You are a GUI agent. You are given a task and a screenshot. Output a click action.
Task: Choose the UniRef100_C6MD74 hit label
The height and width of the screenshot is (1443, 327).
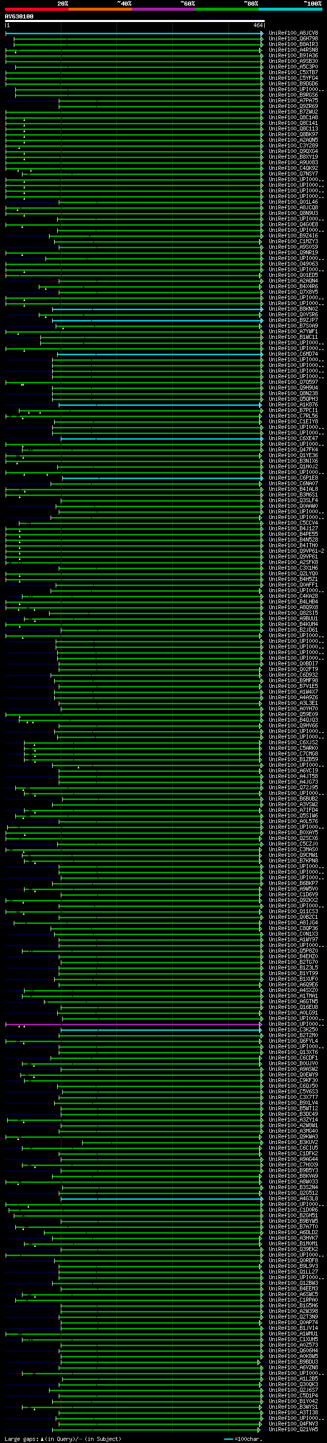[x=293, y=354]
